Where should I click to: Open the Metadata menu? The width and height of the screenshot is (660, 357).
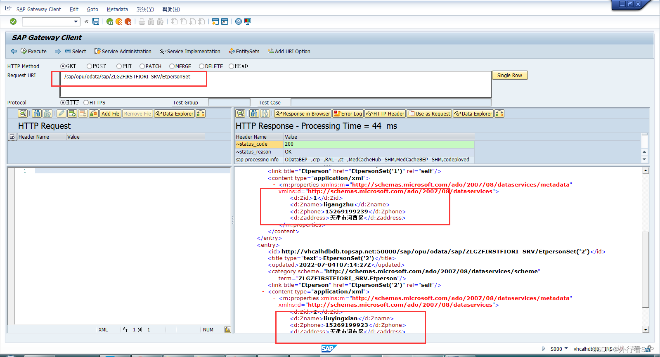[x=117, y=9]
